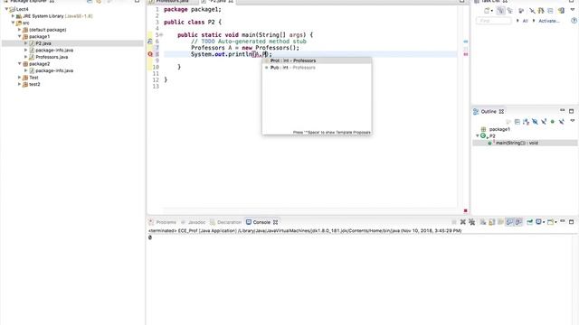579x325 pixels.
Task: Collapse the package2 node
Action: coord(20,64)
